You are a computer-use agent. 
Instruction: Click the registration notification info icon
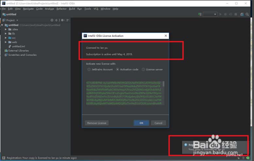click(186, 145)
